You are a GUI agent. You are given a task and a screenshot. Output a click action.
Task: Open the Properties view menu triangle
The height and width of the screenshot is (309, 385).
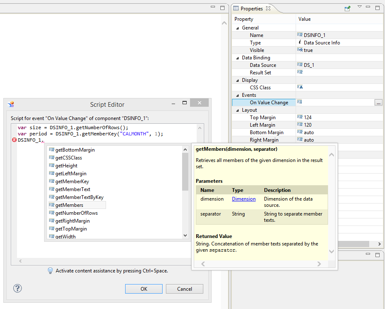360,7
